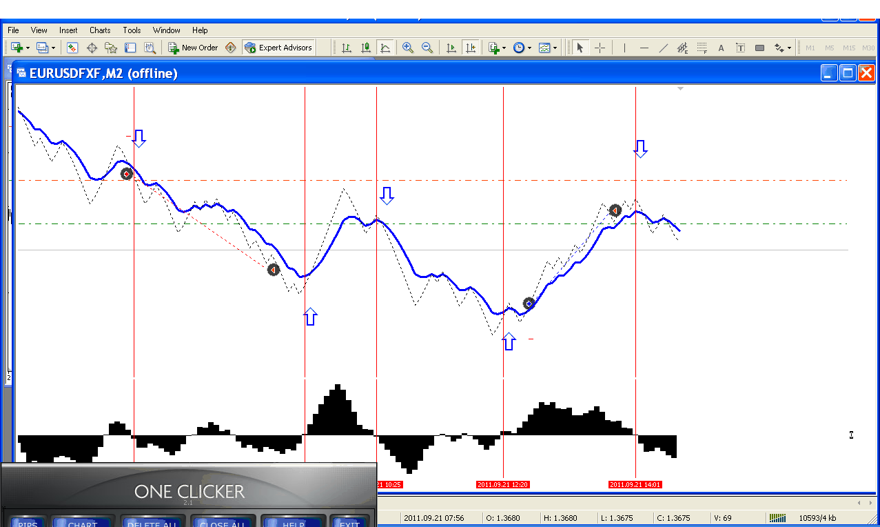Select the Horizontal Line drawing tool
This screenshot has width=880, height=527.
[x=644, y=48]
